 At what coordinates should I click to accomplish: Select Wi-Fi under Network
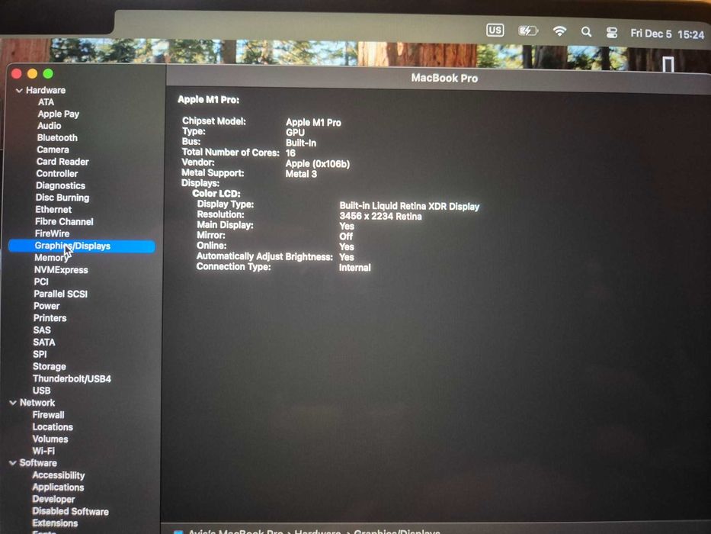click(x=43, y=451)
